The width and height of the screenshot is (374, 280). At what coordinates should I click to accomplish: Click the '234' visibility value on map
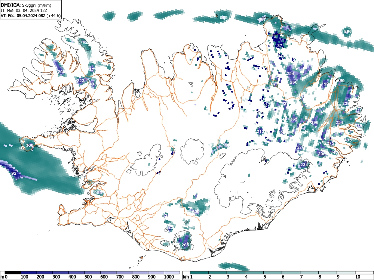pos(304,165)
